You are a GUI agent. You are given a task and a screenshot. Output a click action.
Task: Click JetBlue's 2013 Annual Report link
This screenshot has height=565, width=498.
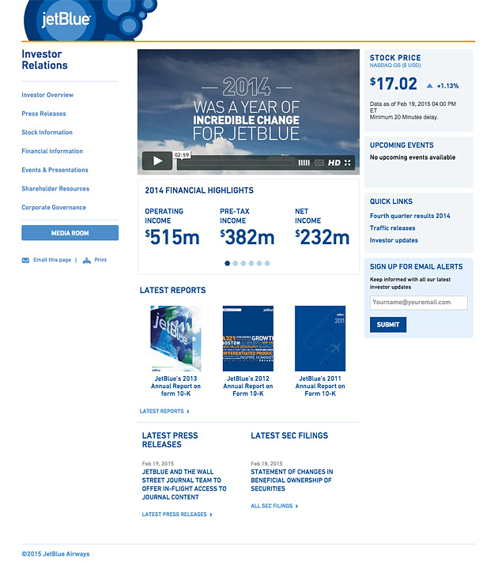[x=175, y=386]
